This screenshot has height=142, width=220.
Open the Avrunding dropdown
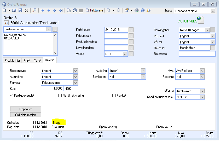[76, 77]
